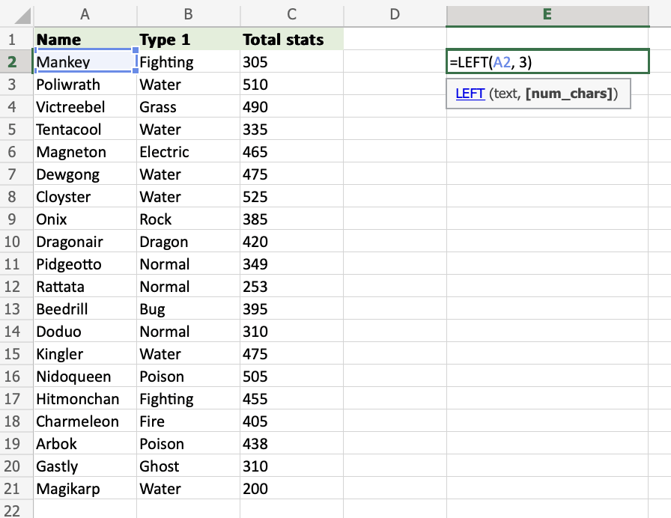Click the Magikarp cell

pos(85,489)
